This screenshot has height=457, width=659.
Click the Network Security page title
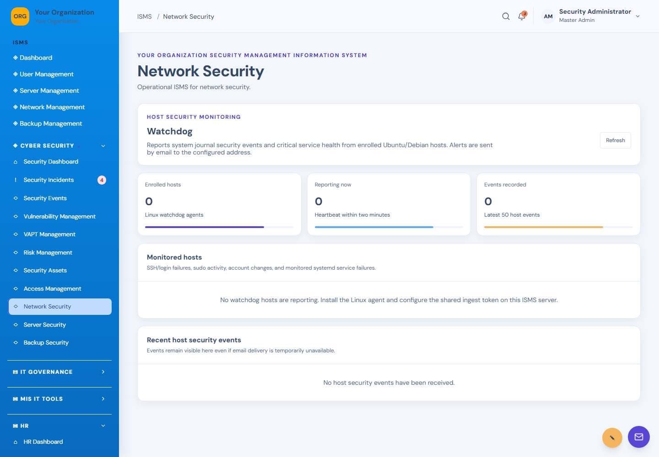coord(201,71)
